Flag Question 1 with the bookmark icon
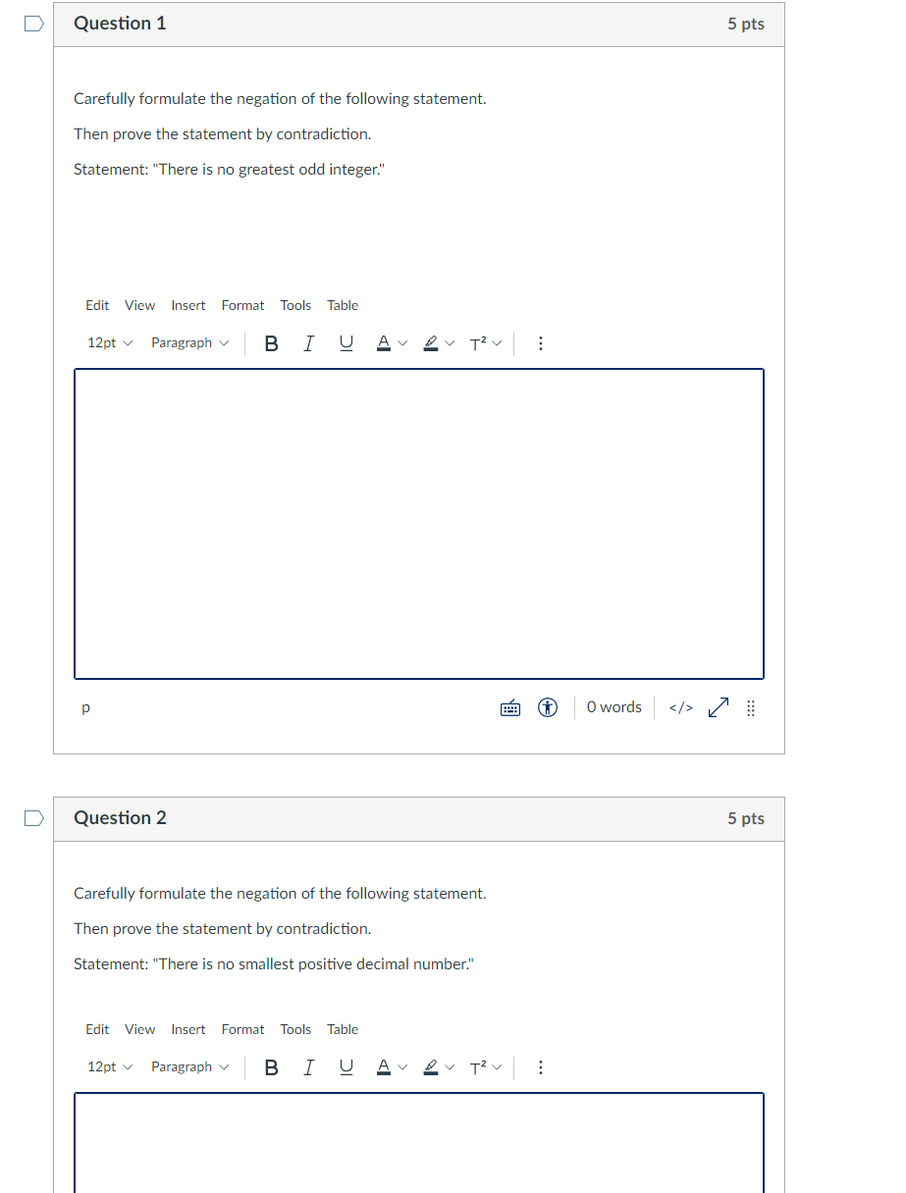Viewport: 906px width, 1193px height. pyautogui.click(x=33, y=24)
